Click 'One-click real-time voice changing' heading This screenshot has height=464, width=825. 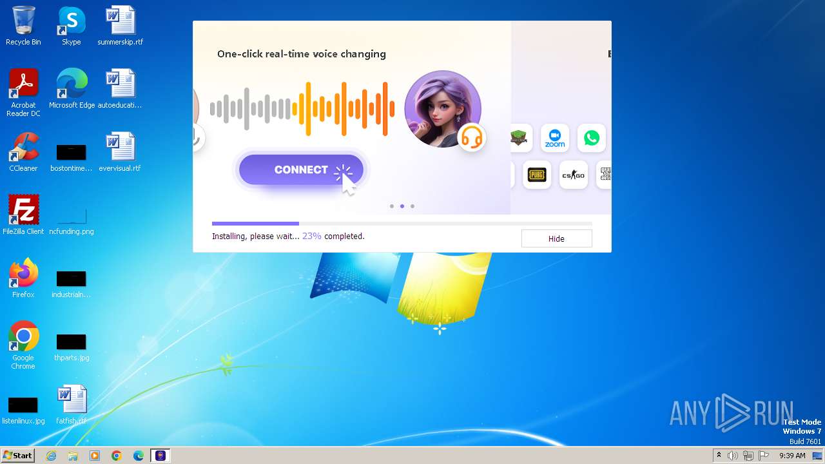tap(302, 54)
